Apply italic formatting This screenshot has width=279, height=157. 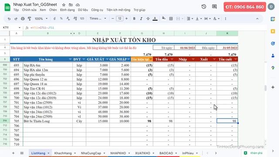tap(141, 18)
